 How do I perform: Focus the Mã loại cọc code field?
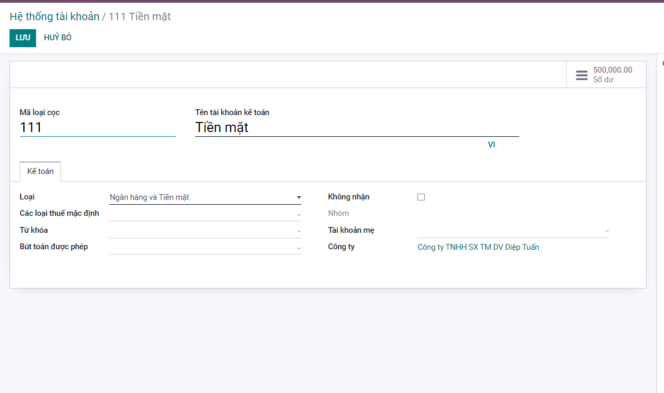click(x=98, y=128)
